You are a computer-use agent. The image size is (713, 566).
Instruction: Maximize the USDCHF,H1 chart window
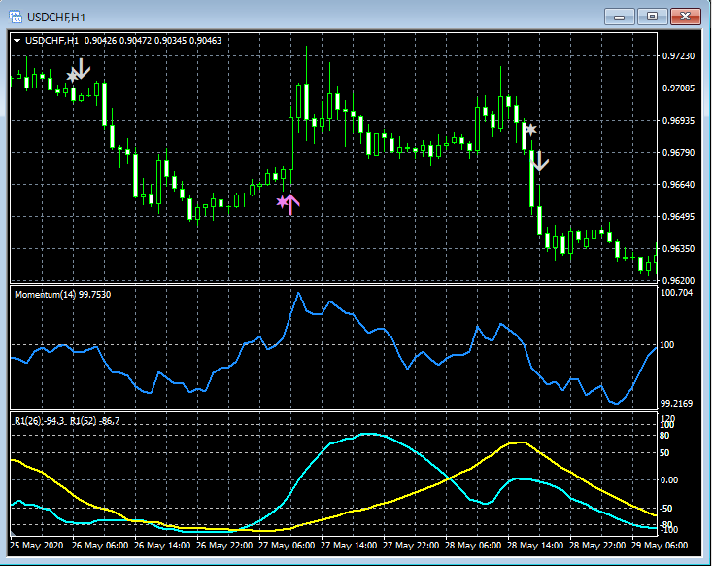(652, 16)
